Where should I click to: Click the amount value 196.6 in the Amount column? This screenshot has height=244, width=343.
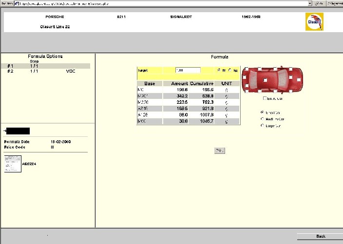[x=182, y=90]
